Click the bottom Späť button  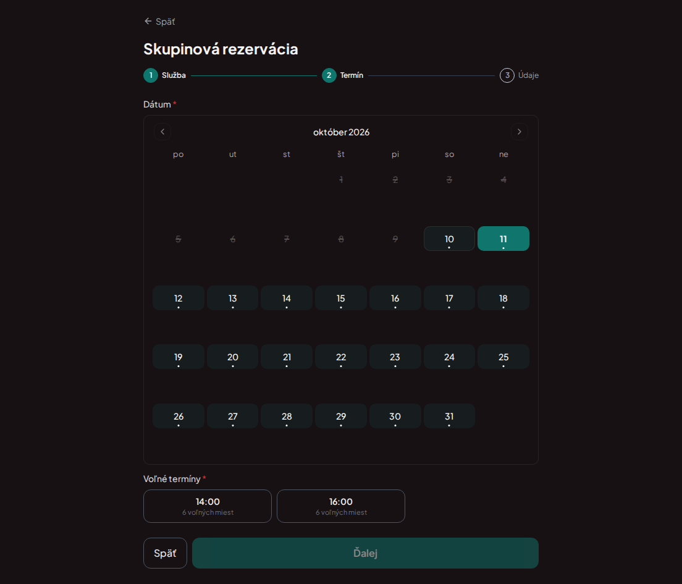166,553
